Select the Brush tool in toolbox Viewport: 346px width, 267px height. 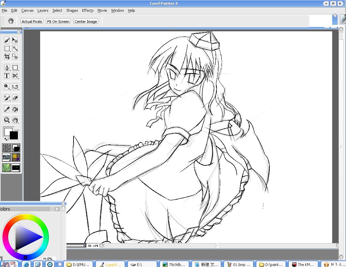[x=7, y=40]
